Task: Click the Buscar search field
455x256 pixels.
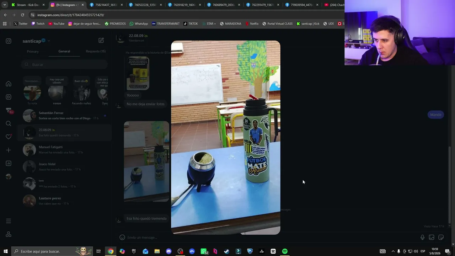Action: coord(64,64)
